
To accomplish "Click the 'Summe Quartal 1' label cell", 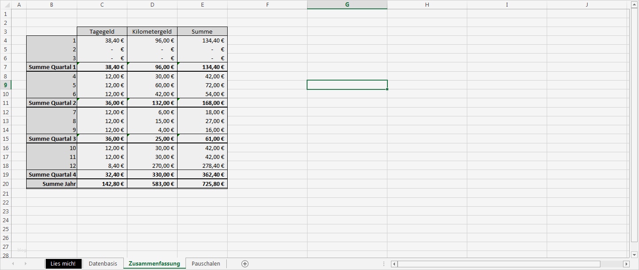I will [x=52, y=67].
